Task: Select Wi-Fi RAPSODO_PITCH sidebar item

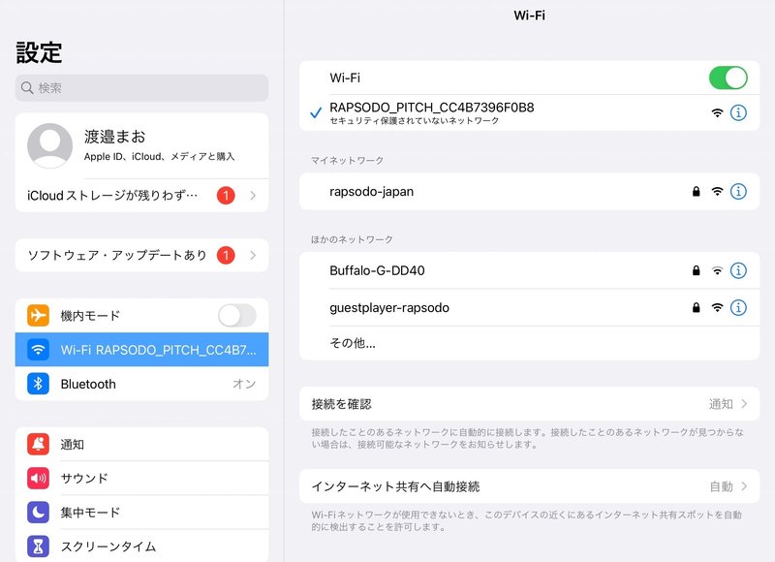Action: click(141, 350)
